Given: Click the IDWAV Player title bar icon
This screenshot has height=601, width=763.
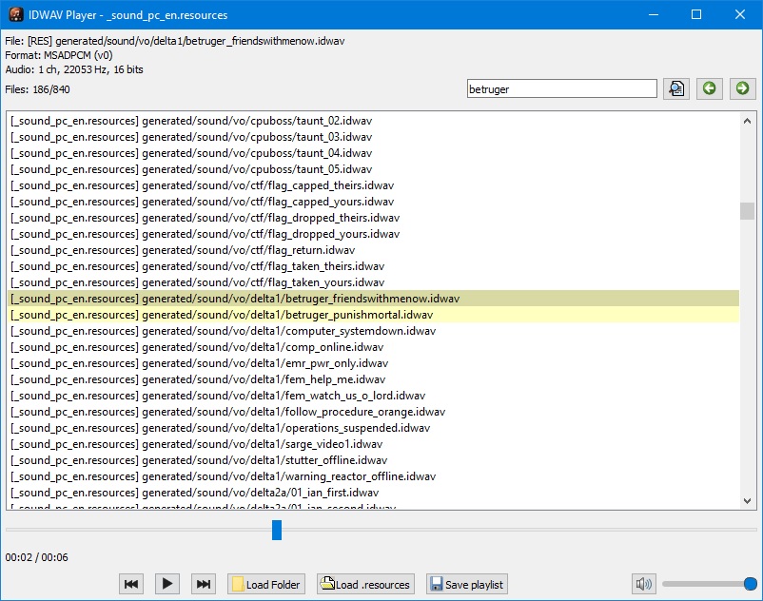Looking at the screenshot, I should point(16,15).
